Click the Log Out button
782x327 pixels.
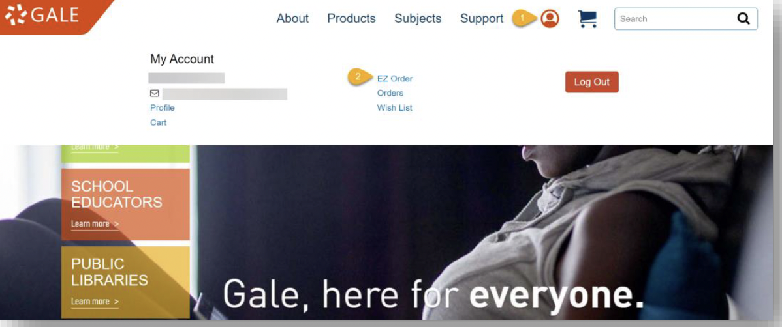[x=591, y=82]
